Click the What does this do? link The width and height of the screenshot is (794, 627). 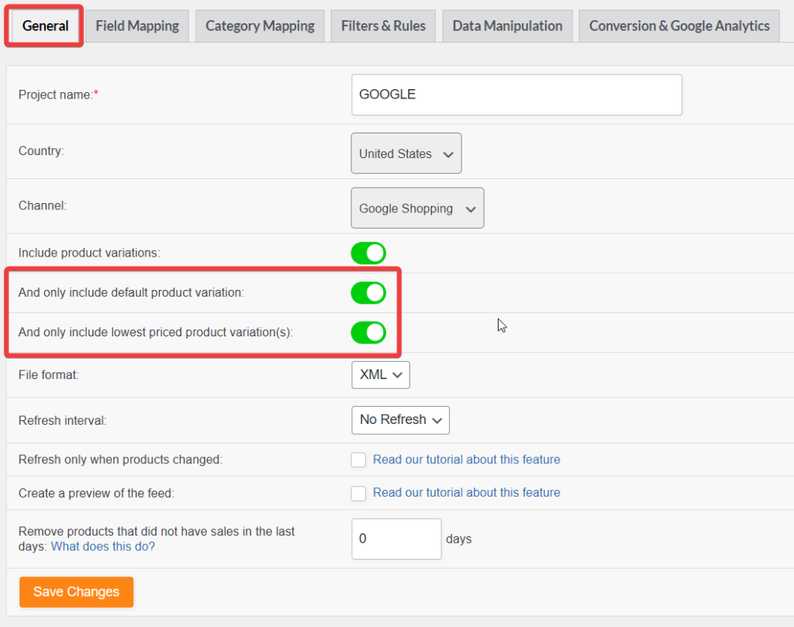[103, 546]
